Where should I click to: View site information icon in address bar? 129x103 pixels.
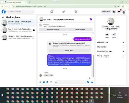[14, 6]
